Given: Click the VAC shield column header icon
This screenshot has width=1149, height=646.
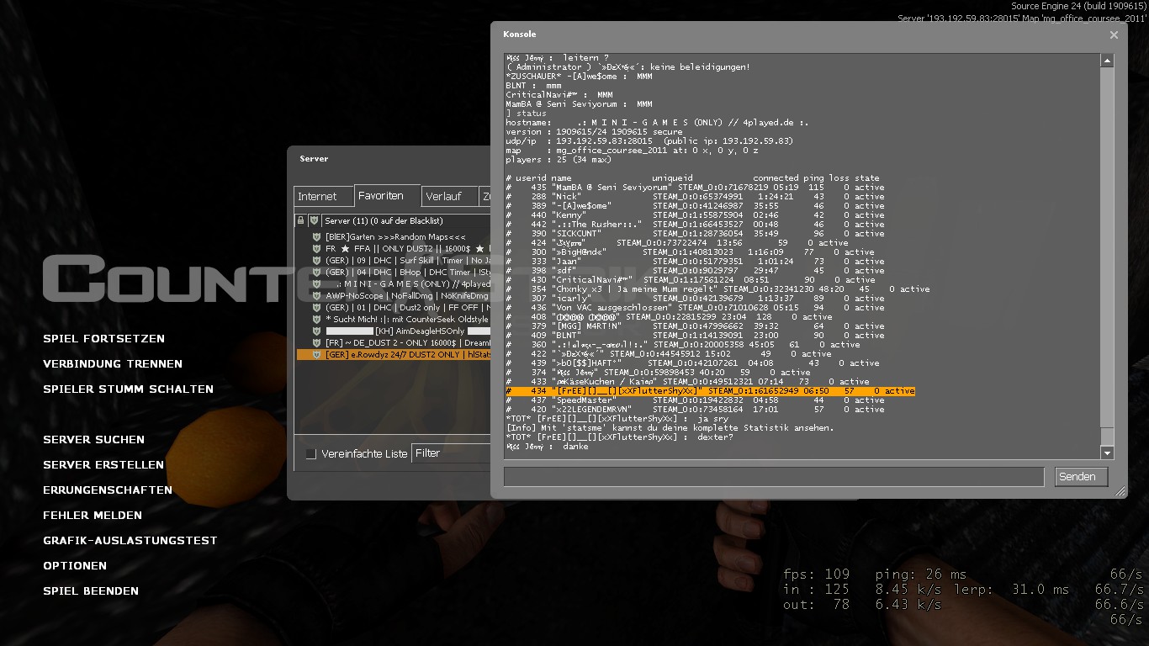Looking at the screenshot, I should 314,220.
